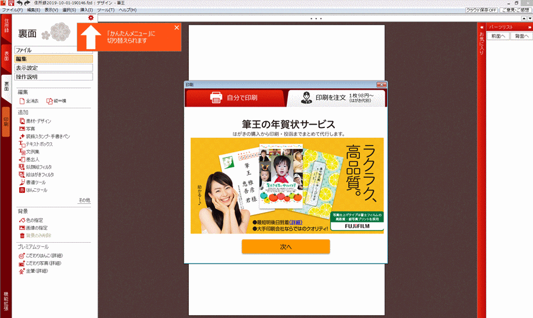The height and width of the screenshot is (318, 533).
Task: Select the 住所録 side tab
Action: (6, 27)
